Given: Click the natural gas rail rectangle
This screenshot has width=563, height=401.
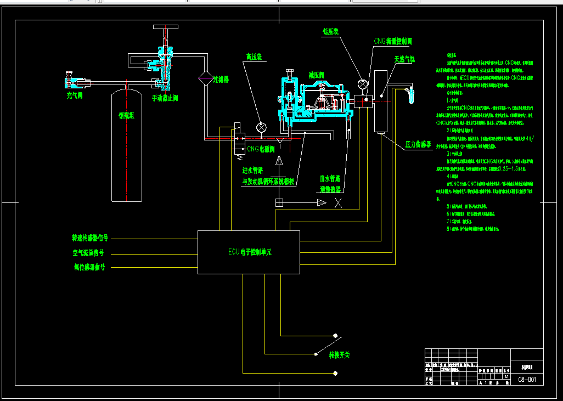Looking at the screenshot, I should [381, 101].
